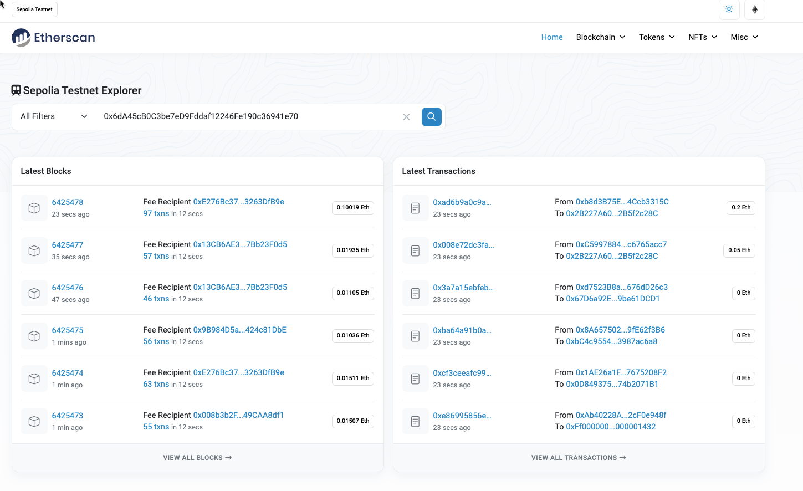Open transaction 0x008e72dc3fa...

463,245
